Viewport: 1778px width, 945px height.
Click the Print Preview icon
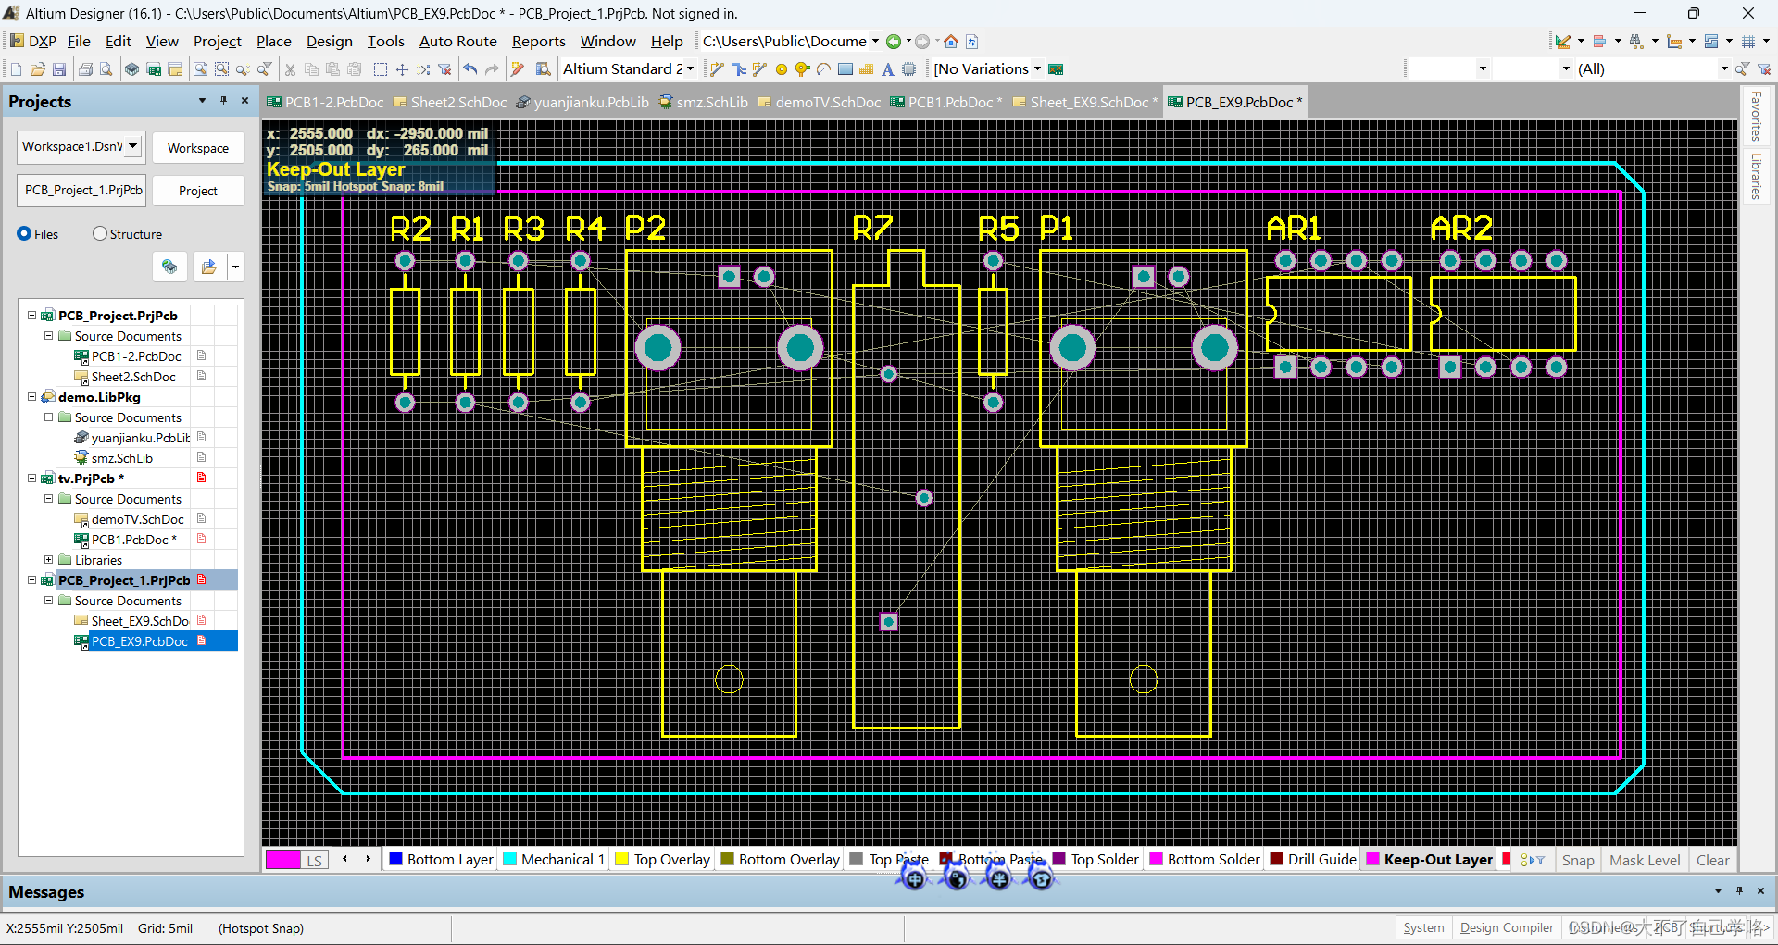coord(106,69)
